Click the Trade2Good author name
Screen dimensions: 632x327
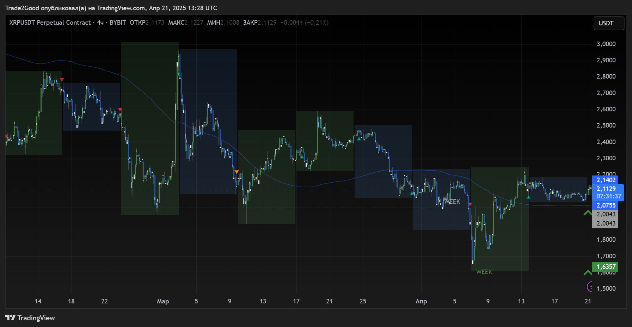(x=22, y=8)
